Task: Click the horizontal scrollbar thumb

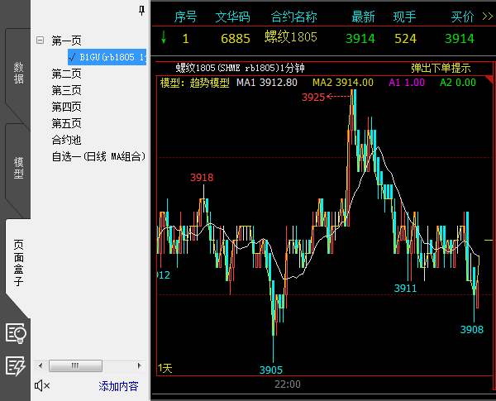Action: click(x=73, y=365)
